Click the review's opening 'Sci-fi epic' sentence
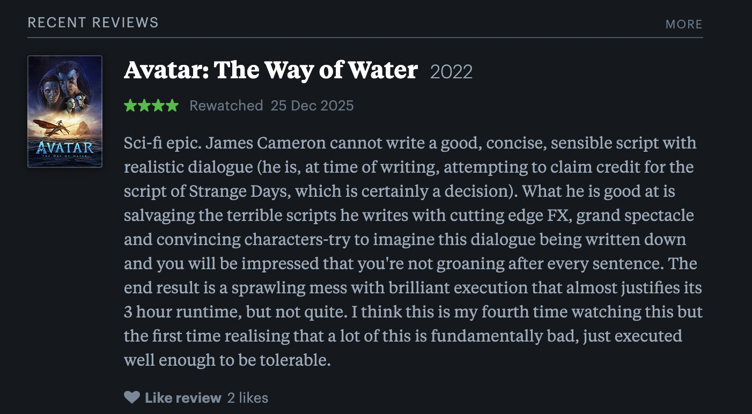This screenshot has width=752, height=414. [x=163, y=144]
